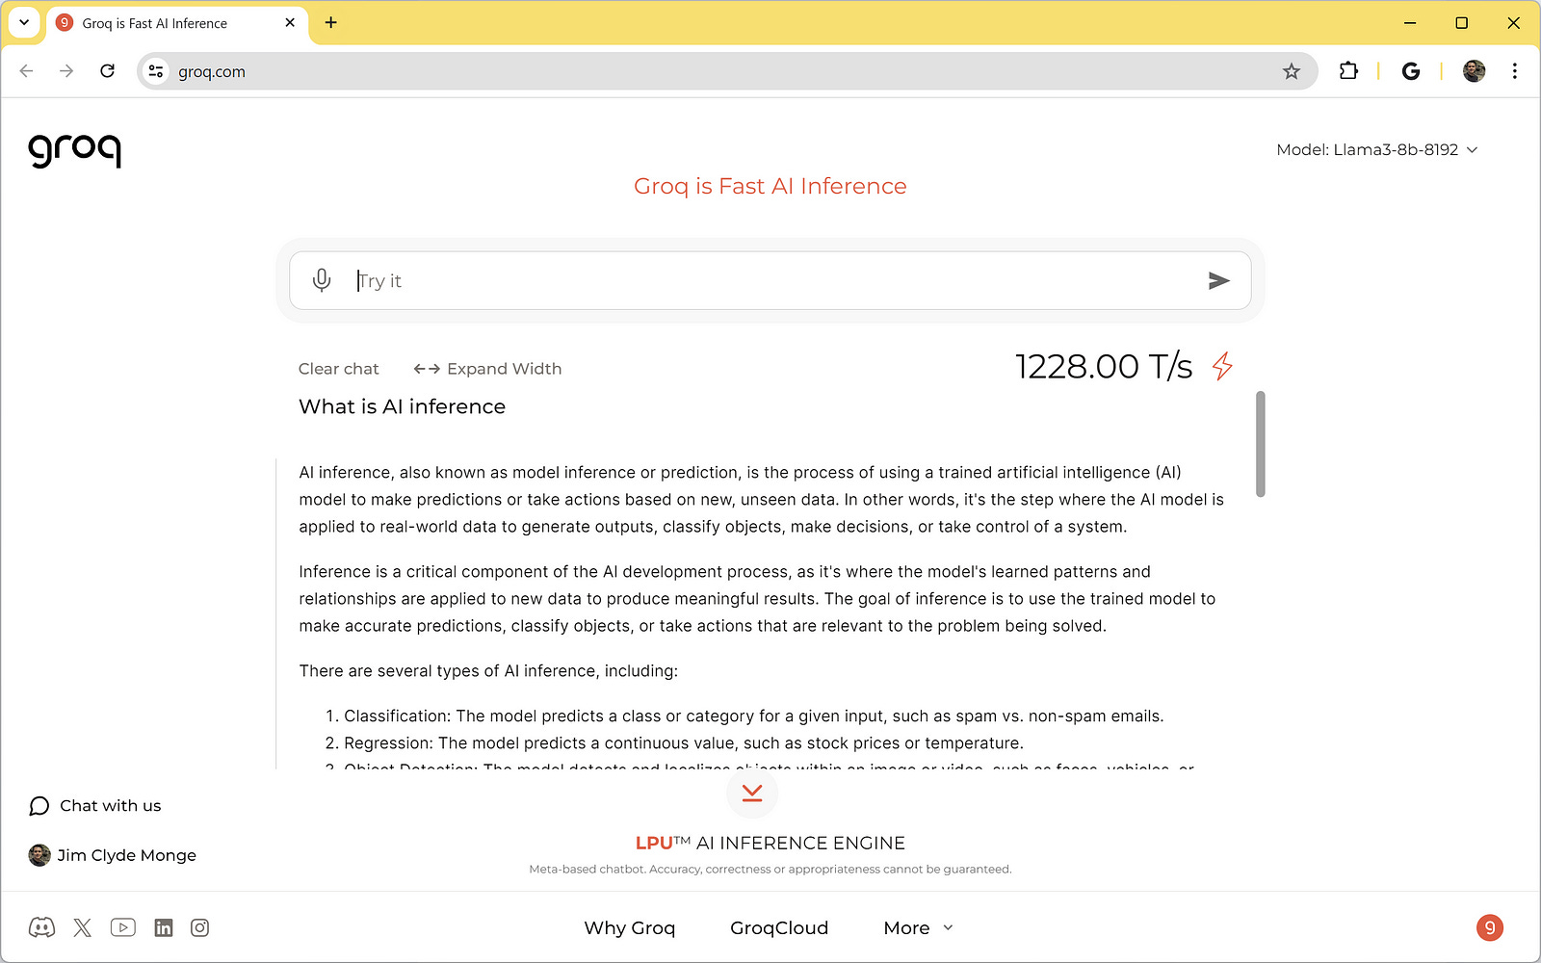Open GroqCloud footer link
This screenshot has width=1541, height=963.
(779, 927)
